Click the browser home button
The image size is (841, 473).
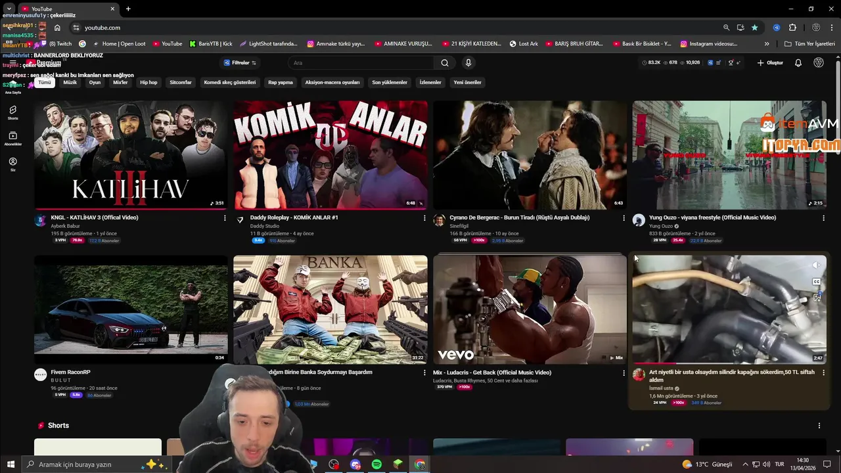pos(57,28)
